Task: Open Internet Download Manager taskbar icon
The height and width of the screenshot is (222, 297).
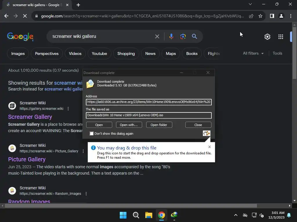Action: click(x=174, y=215)
